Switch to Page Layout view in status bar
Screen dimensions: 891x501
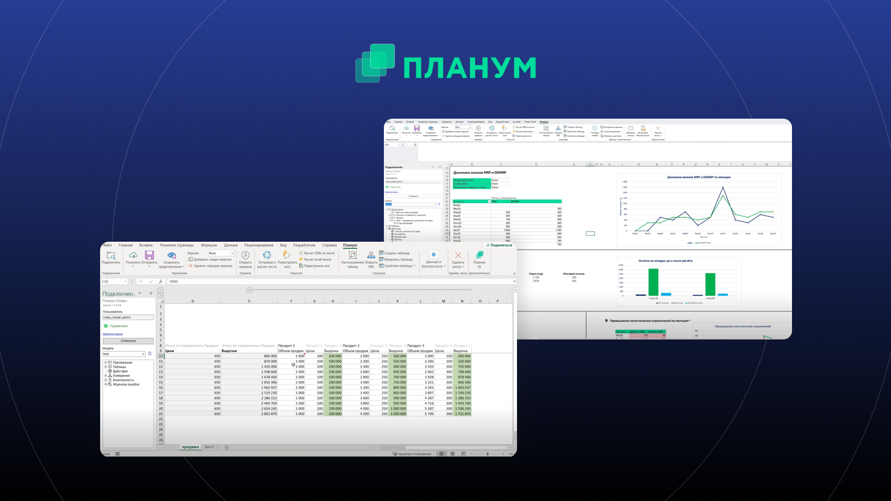click(452, 454)
